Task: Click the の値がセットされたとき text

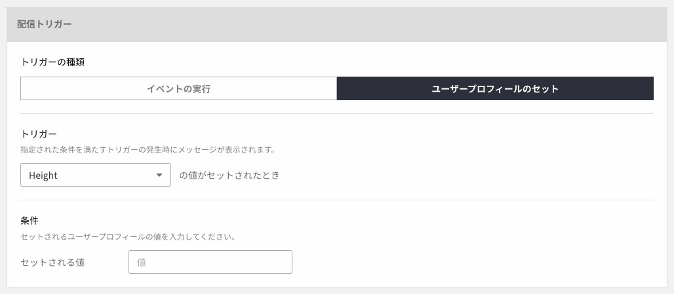Action: click(x=229, y=175)
